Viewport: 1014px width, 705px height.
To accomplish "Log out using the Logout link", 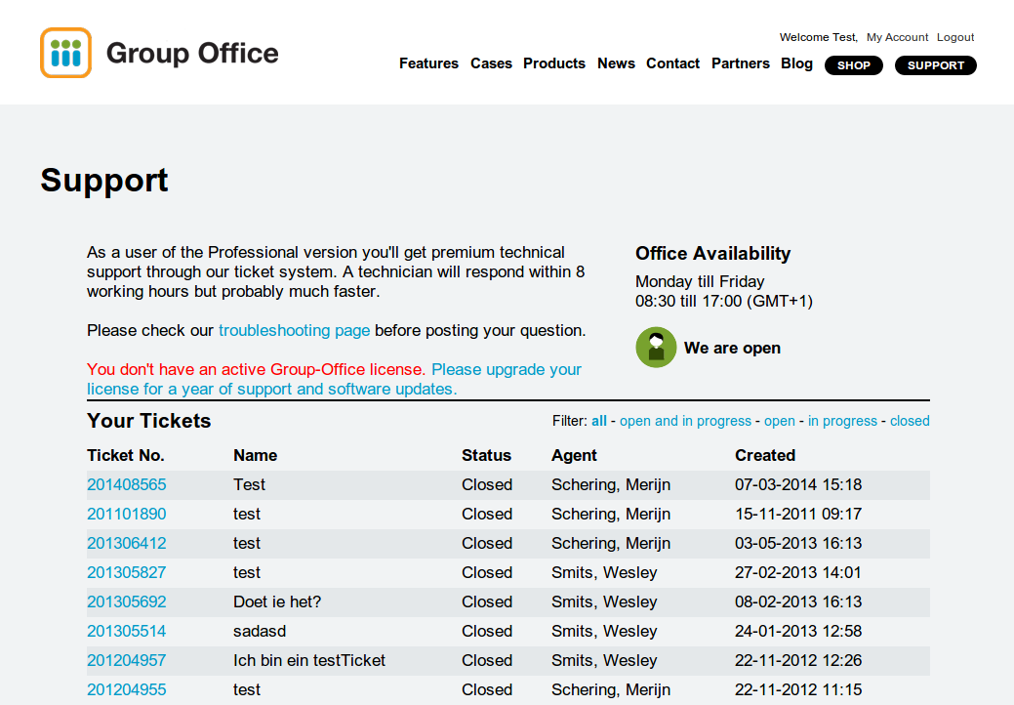I will [955, 37].
